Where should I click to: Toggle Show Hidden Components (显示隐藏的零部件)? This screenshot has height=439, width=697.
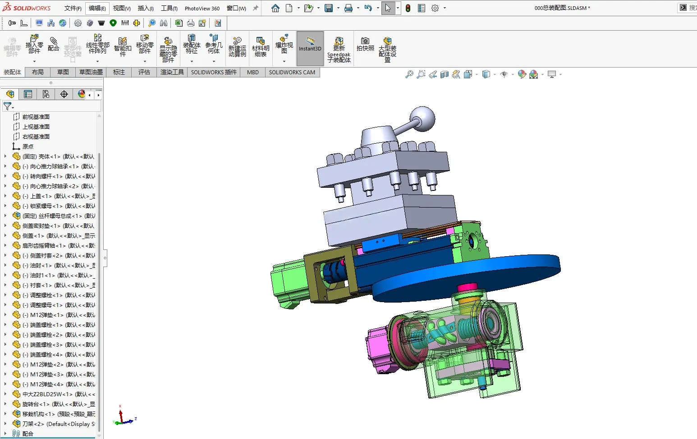point(168,50)
